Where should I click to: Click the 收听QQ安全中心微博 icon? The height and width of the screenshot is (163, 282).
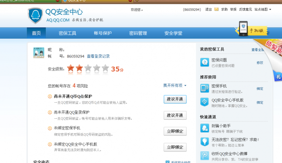coord(205,156)
